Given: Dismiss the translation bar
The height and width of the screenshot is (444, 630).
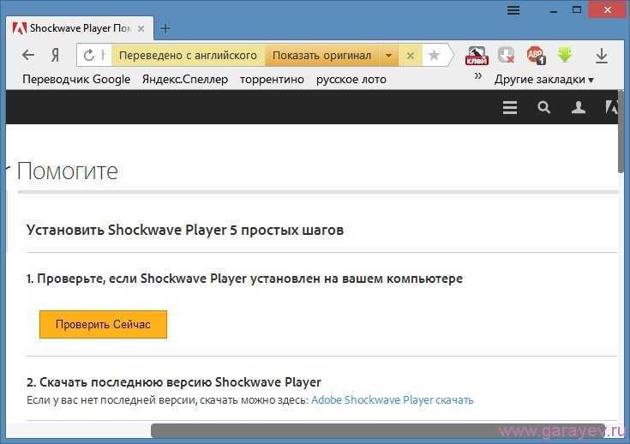Looking at the screenshot, I should click(x=411, y=56).
